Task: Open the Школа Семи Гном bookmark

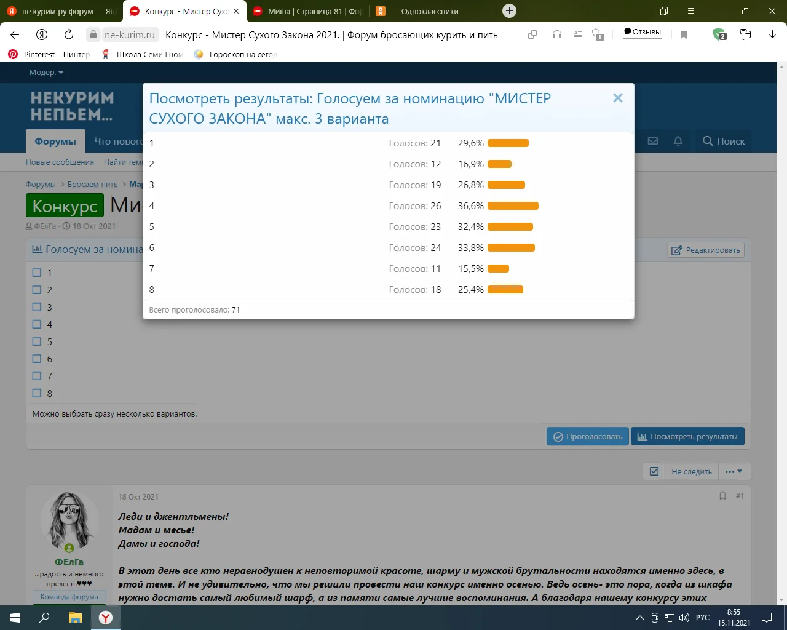Action: 143,54
